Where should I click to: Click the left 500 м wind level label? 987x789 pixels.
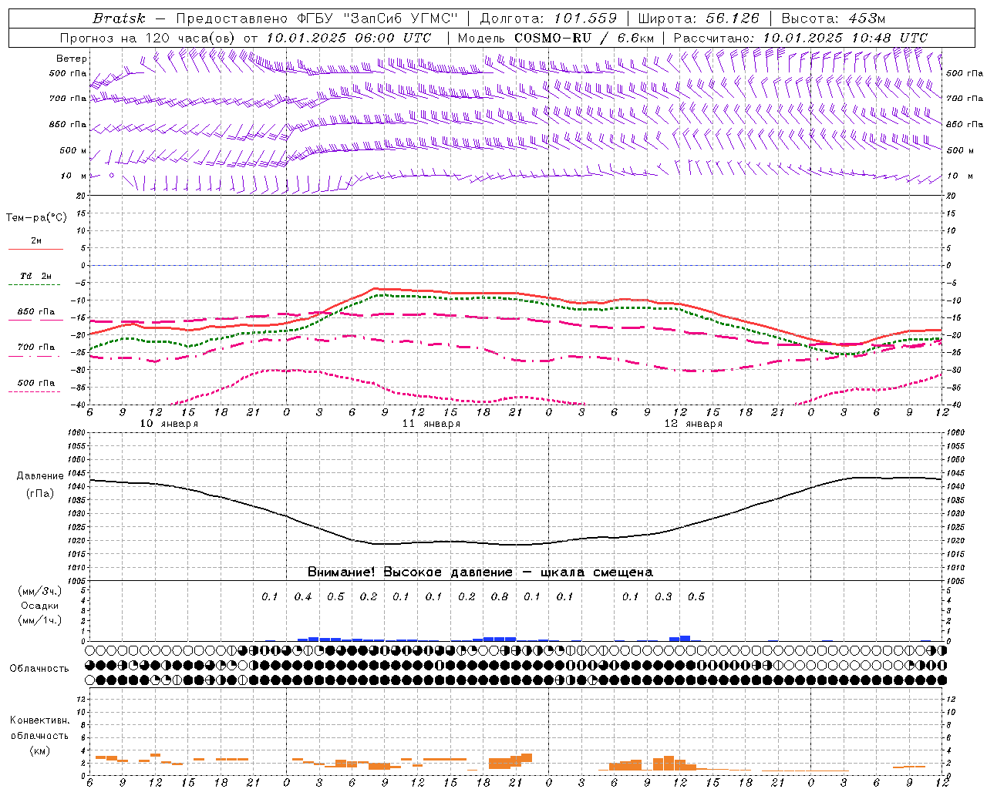click(73, 150)
